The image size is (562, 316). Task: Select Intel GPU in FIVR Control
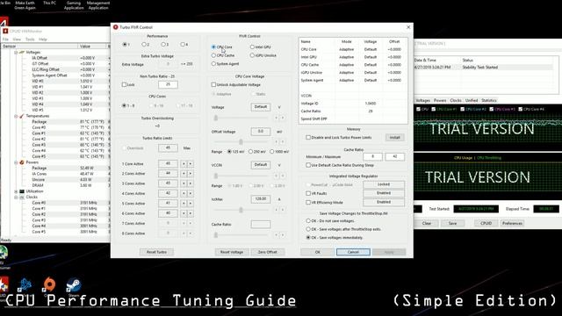(x=252, y=47)
